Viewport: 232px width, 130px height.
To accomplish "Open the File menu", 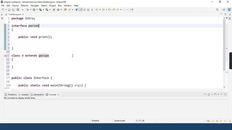I will point(3,6).
